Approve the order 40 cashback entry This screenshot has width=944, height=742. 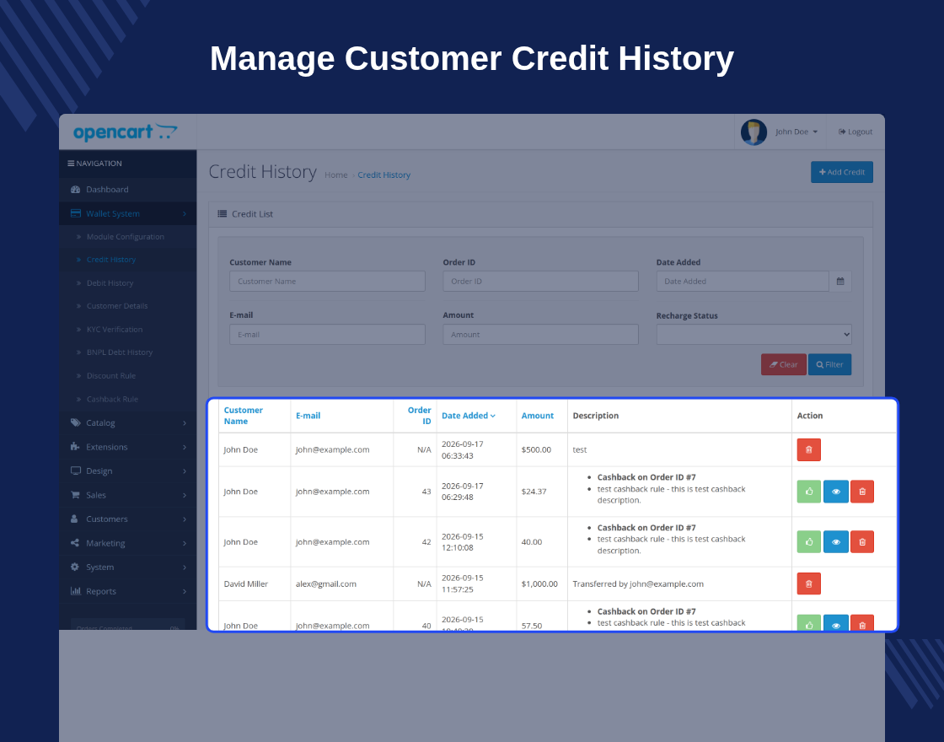tap(808, 623)
